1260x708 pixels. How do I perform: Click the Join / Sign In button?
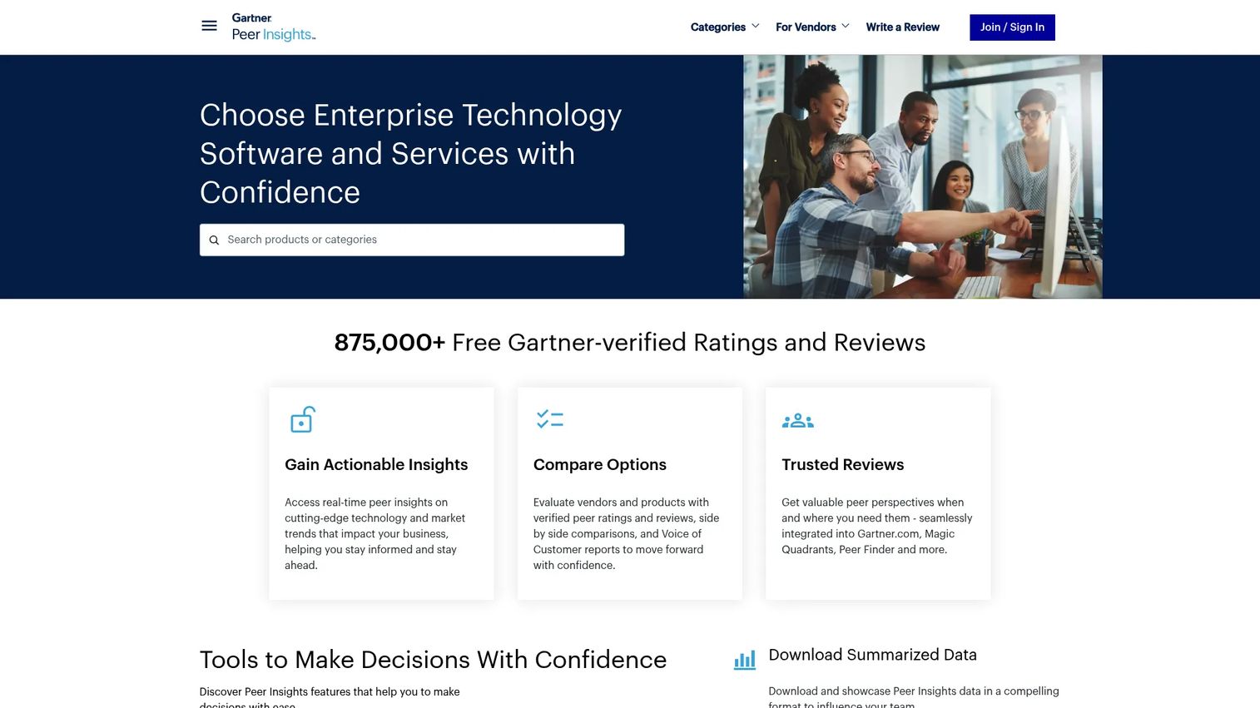pos(1012,27)
